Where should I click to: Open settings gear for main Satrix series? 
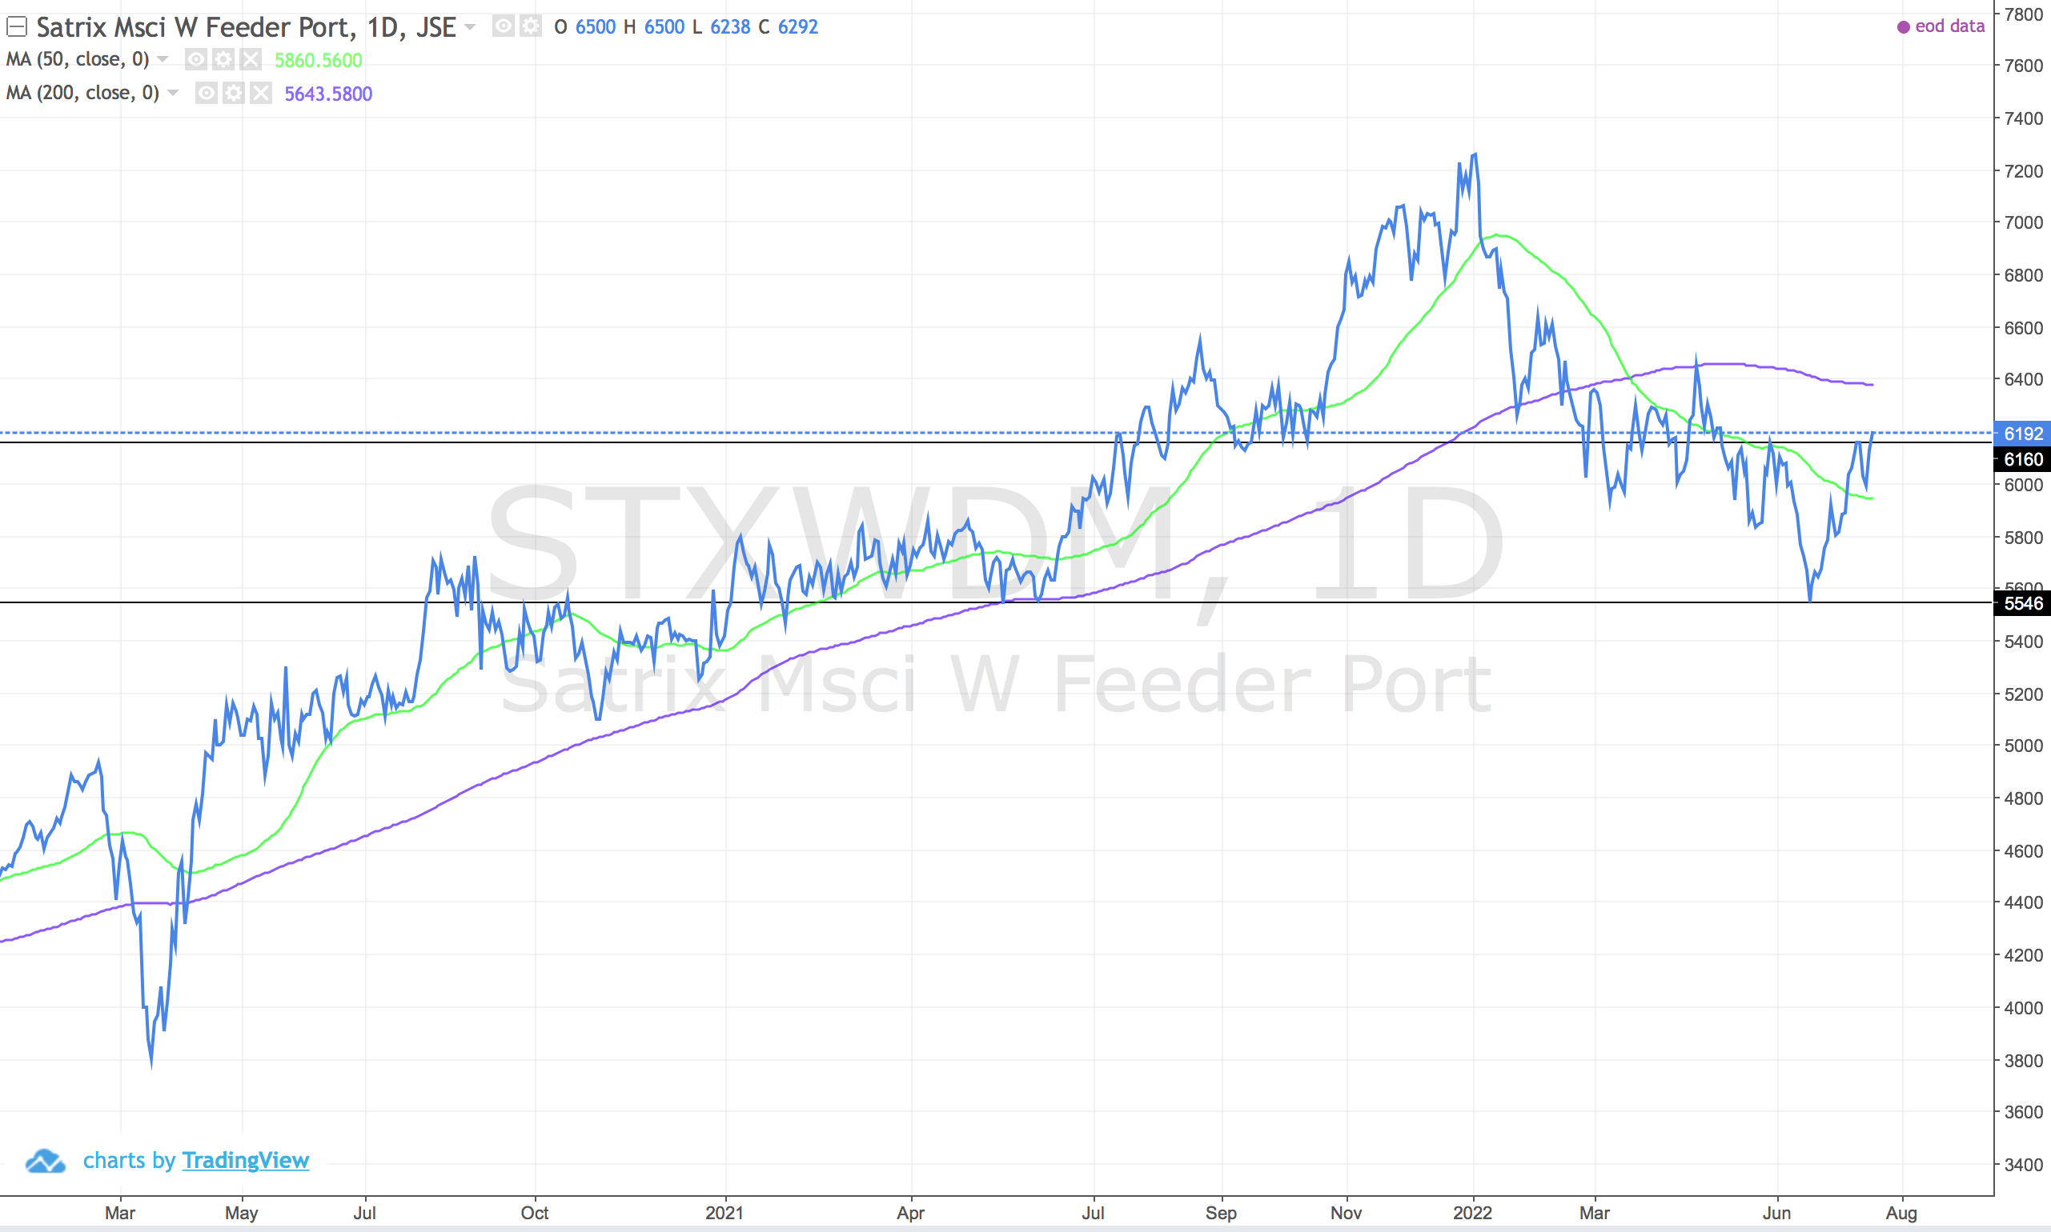pos(530,26)
